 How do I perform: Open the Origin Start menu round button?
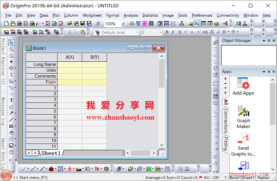click(7, 175)
